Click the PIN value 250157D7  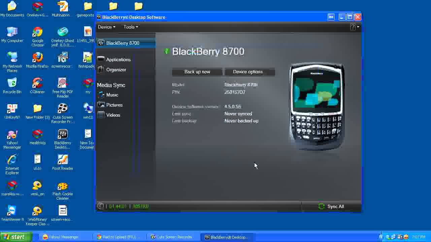click(x=235, y=92)
